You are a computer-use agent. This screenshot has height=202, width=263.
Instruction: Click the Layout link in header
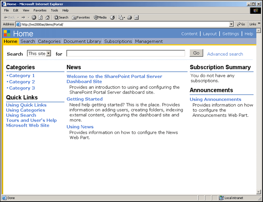click(x=210, y=34)
